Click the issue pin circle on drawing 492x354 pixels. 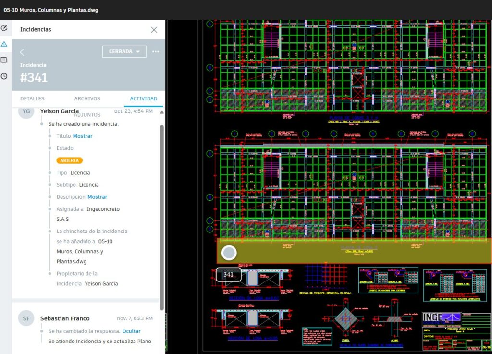click(x=229, y=253)
